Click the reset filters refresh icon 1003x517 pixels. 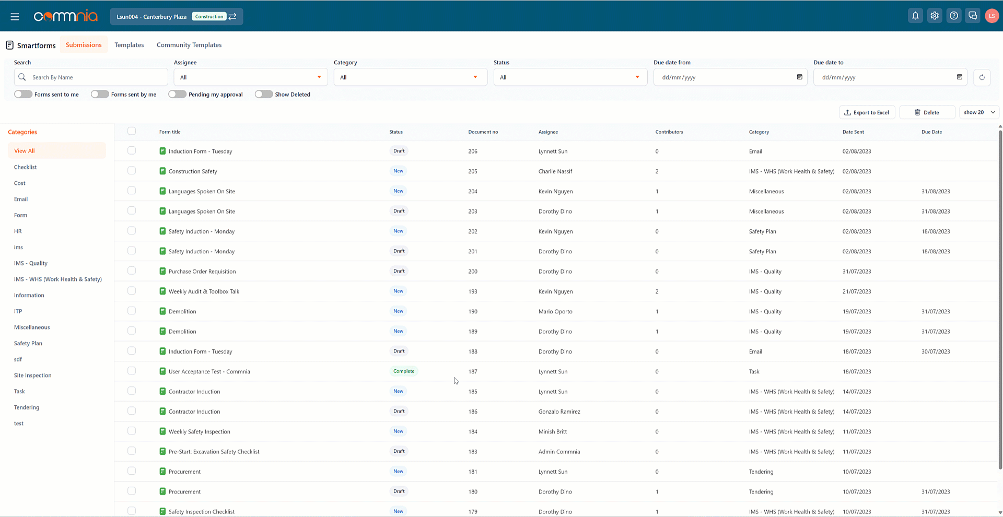[x=982, y=77]
